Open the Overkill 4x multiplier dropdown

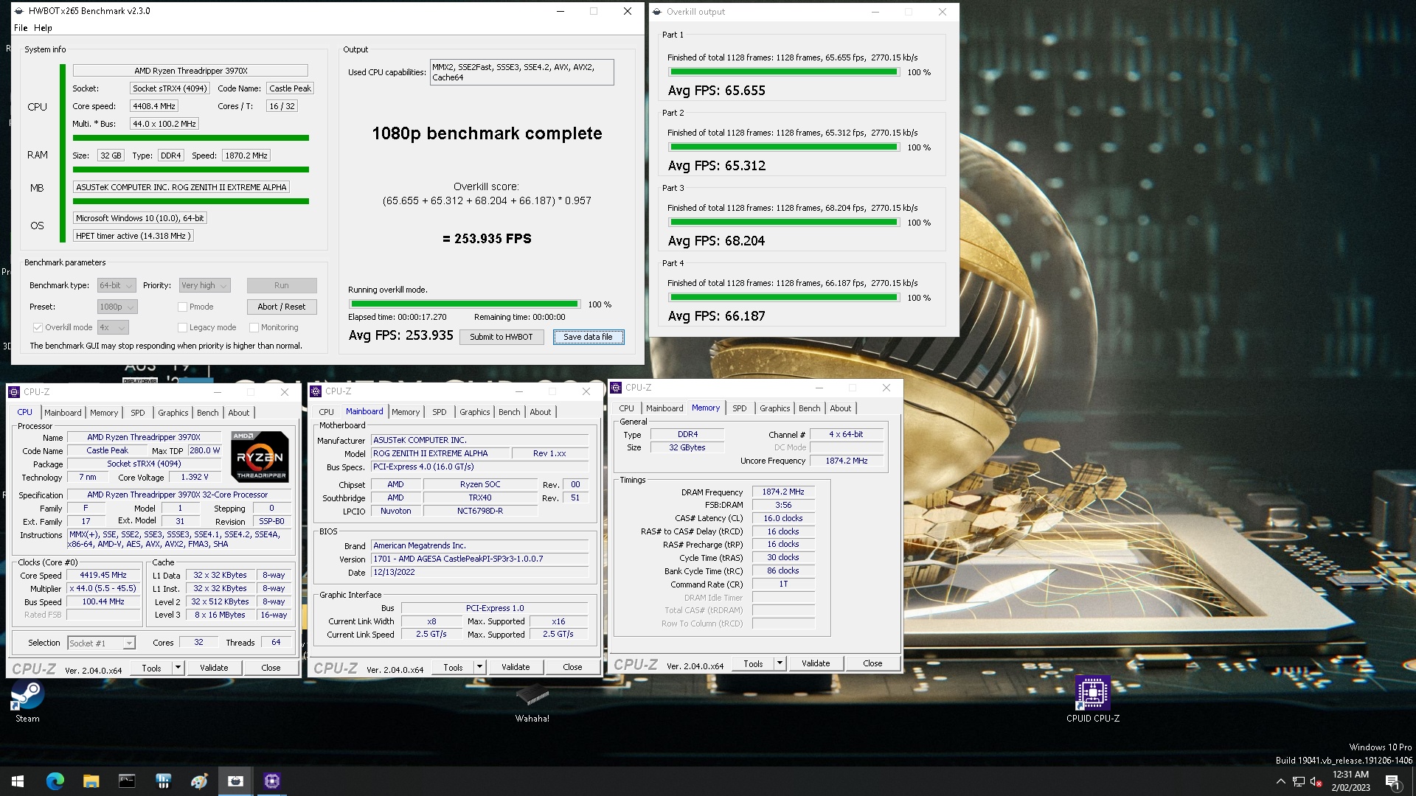(113, 327)
